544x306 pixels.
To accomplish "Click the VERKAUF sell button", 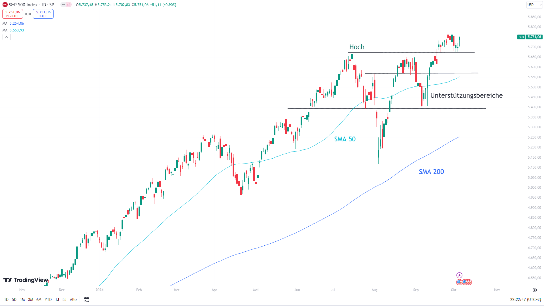I will pyautogui.click(x=12, y=14).
